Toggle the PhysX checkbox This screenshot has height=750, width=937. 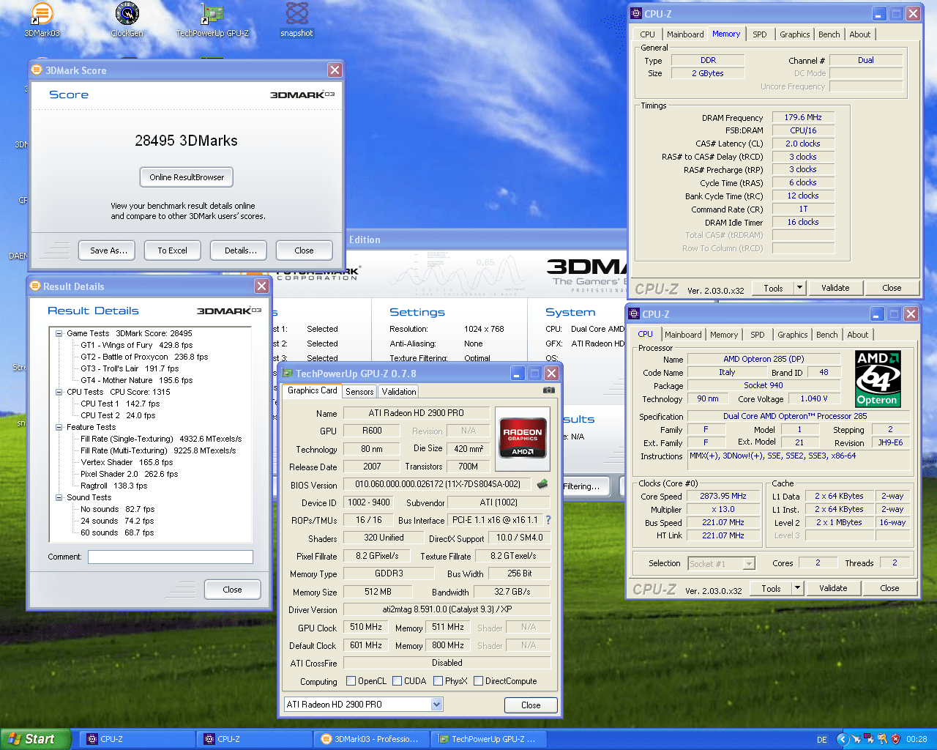(438, 681)
